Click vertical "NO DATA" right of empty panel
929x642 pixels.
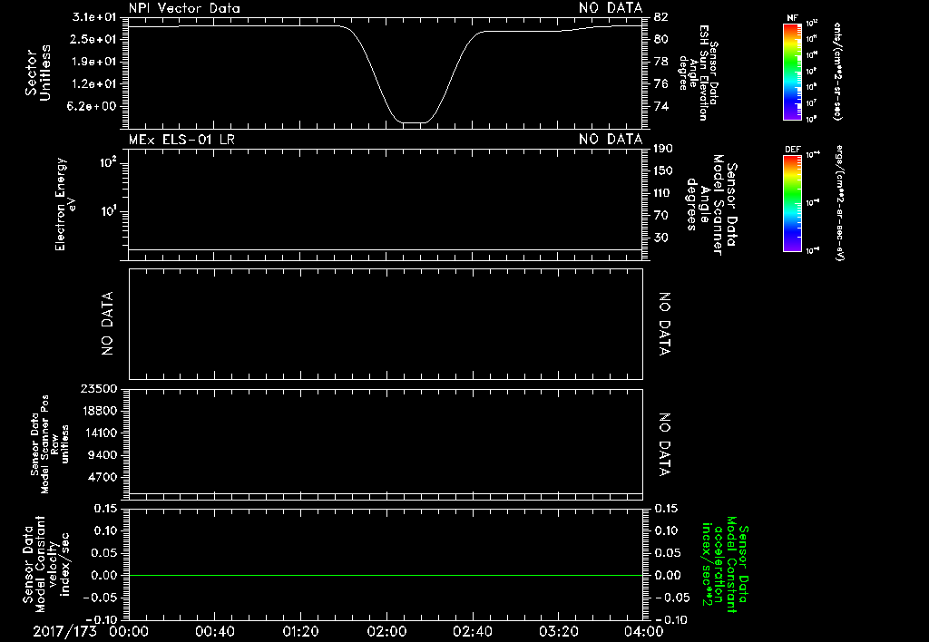click(665, 324)
